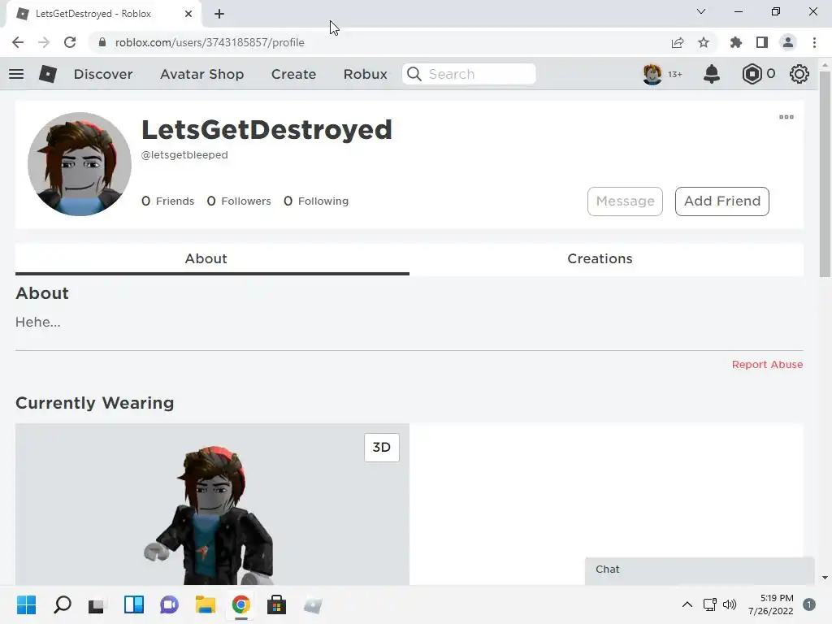Click the page vertical scrollbar
The width and height of the screenshot is (832, 624).
click(825, 175)
